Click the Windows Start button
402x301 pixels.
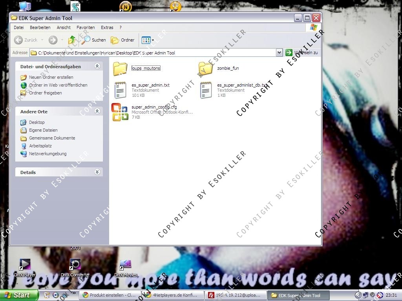click(19, 295)
